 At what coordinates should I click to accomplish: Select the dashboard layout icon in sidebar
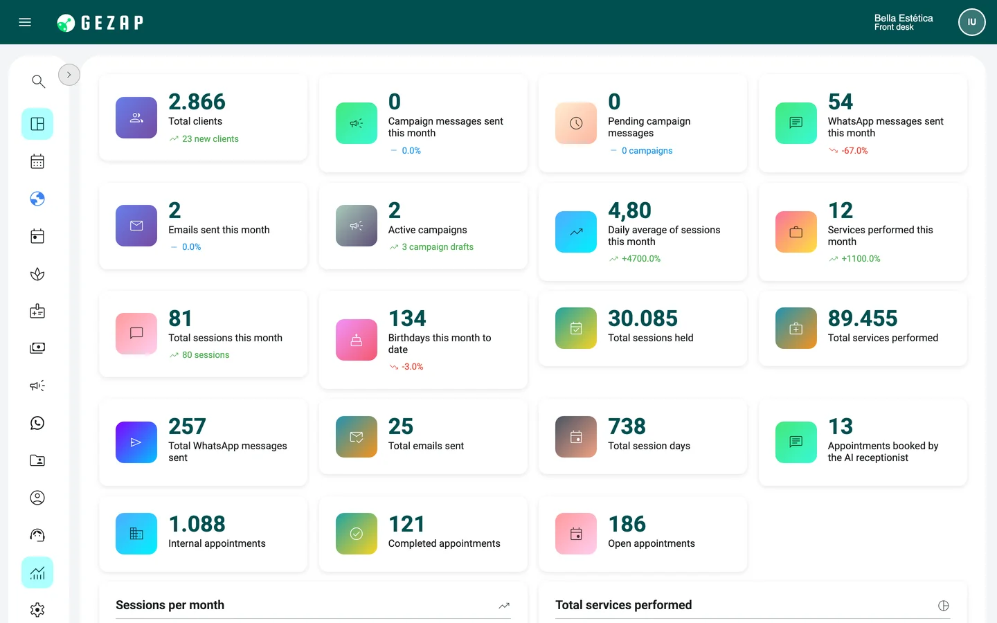point(37,124)
